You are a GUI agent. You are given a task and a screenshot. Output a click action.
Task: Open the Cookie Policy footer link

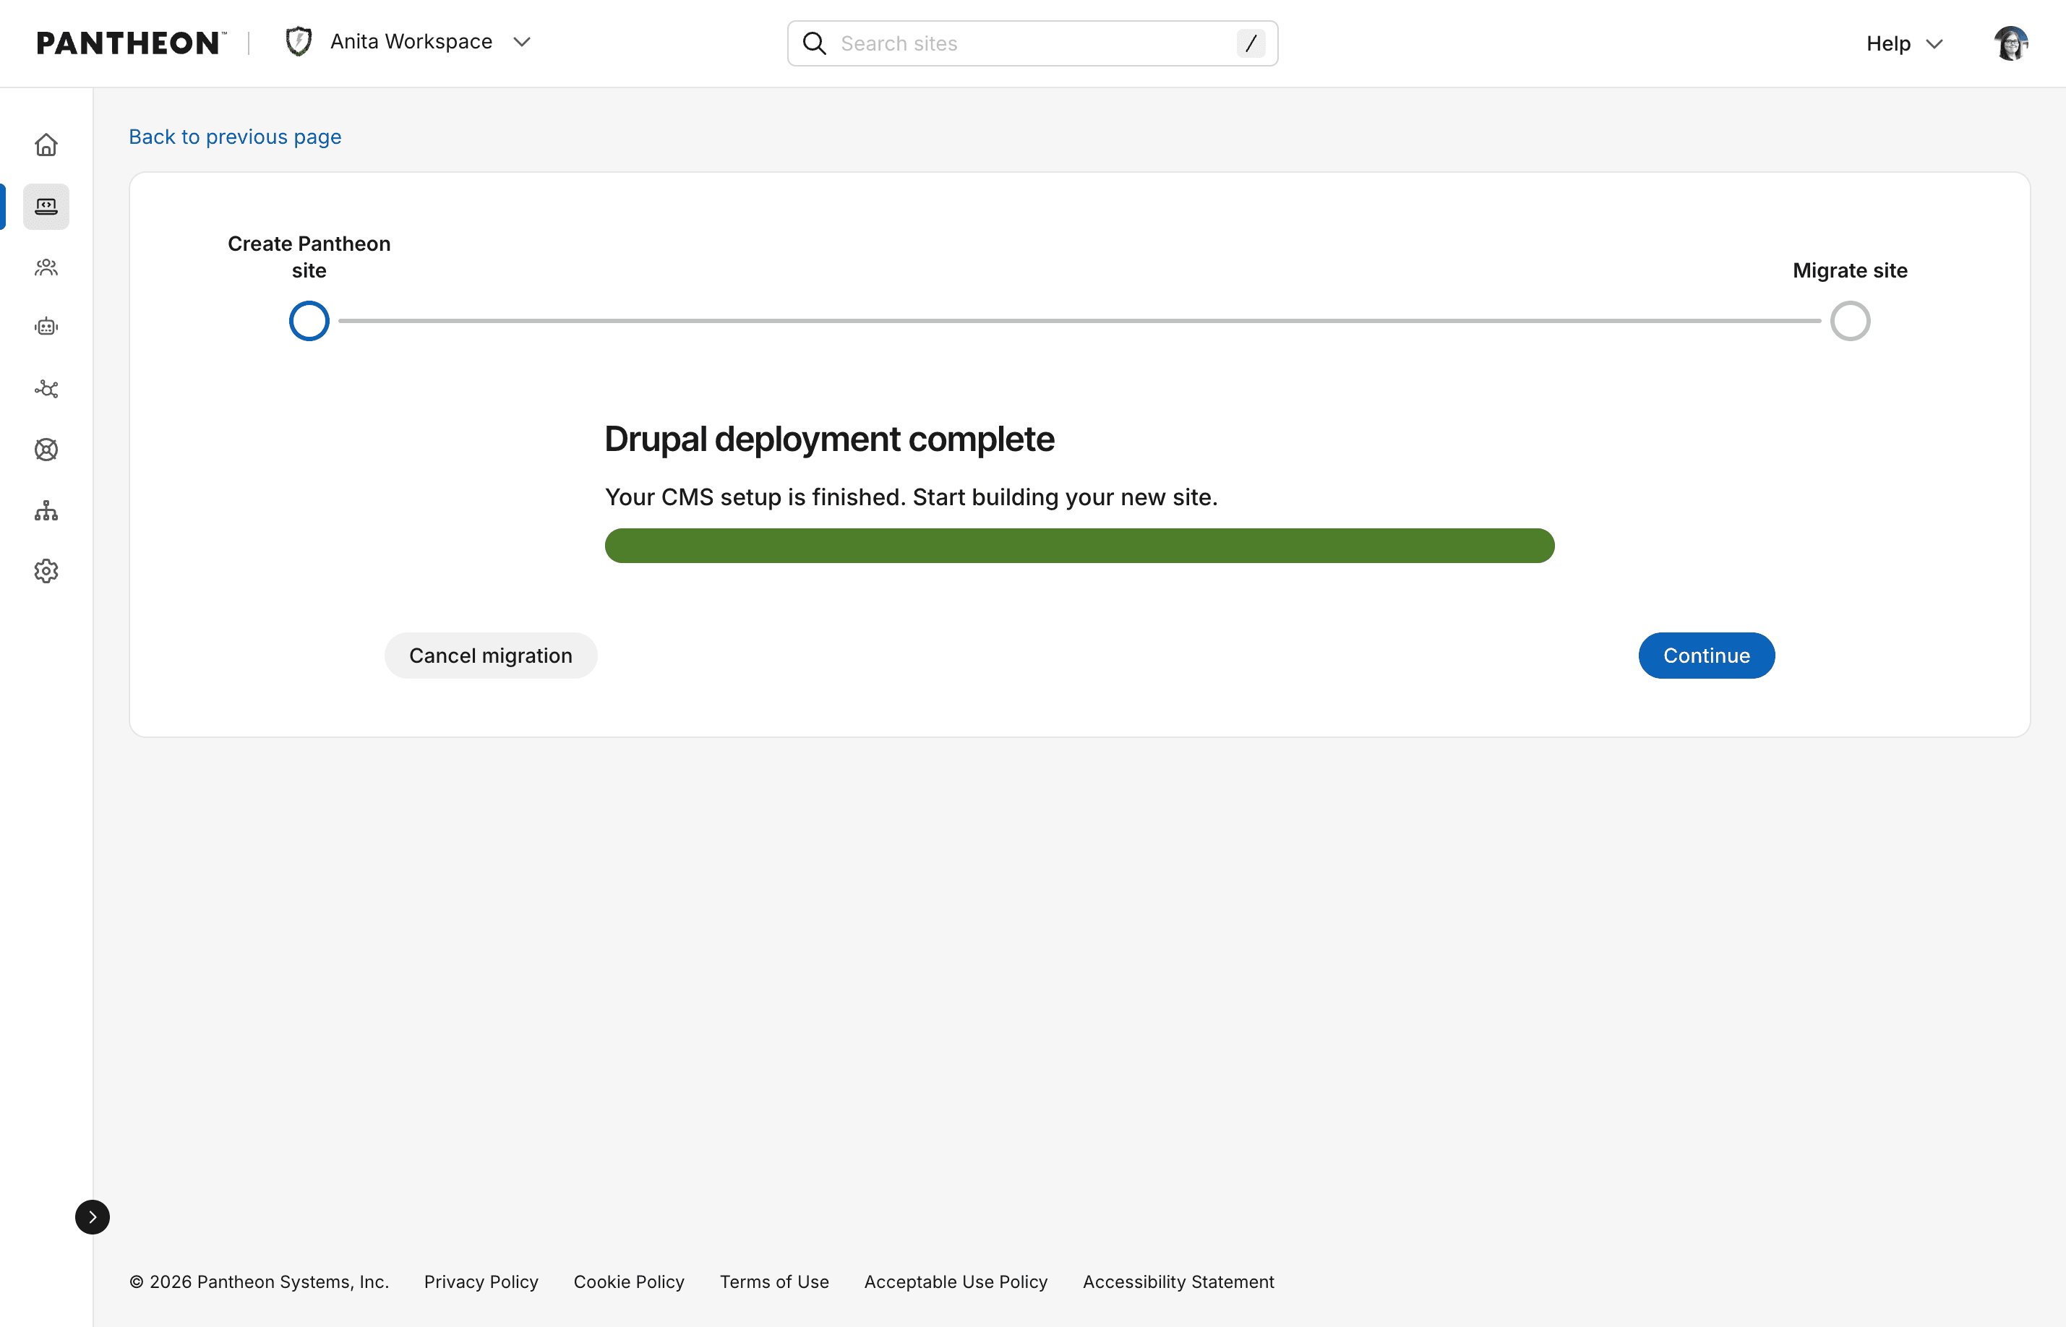point(629,1281)
